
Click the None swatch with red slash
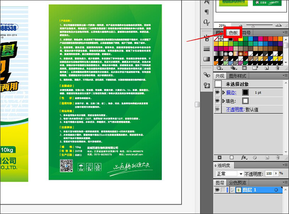pos(216,39)
